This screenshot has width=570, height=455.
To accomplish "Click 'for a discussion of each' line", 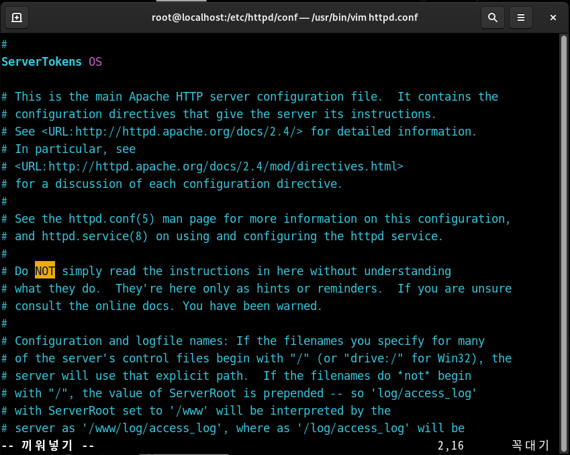I will click(172, 184).
